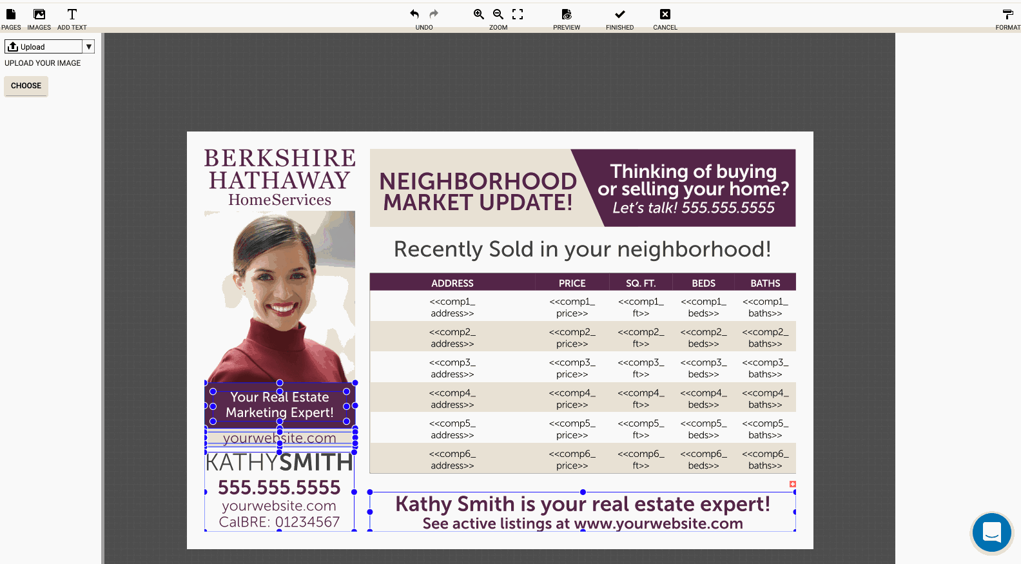Select the 'Your Real Estate Marketing Expert' text box
Viewport: 1021px width, 564px height.
coord(280,405)
